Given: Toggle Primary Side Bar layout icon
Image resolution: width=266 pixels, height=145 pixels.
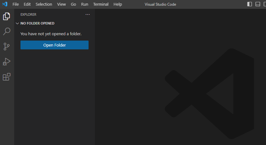Looking at the screenshot, I should coord(250,4).
